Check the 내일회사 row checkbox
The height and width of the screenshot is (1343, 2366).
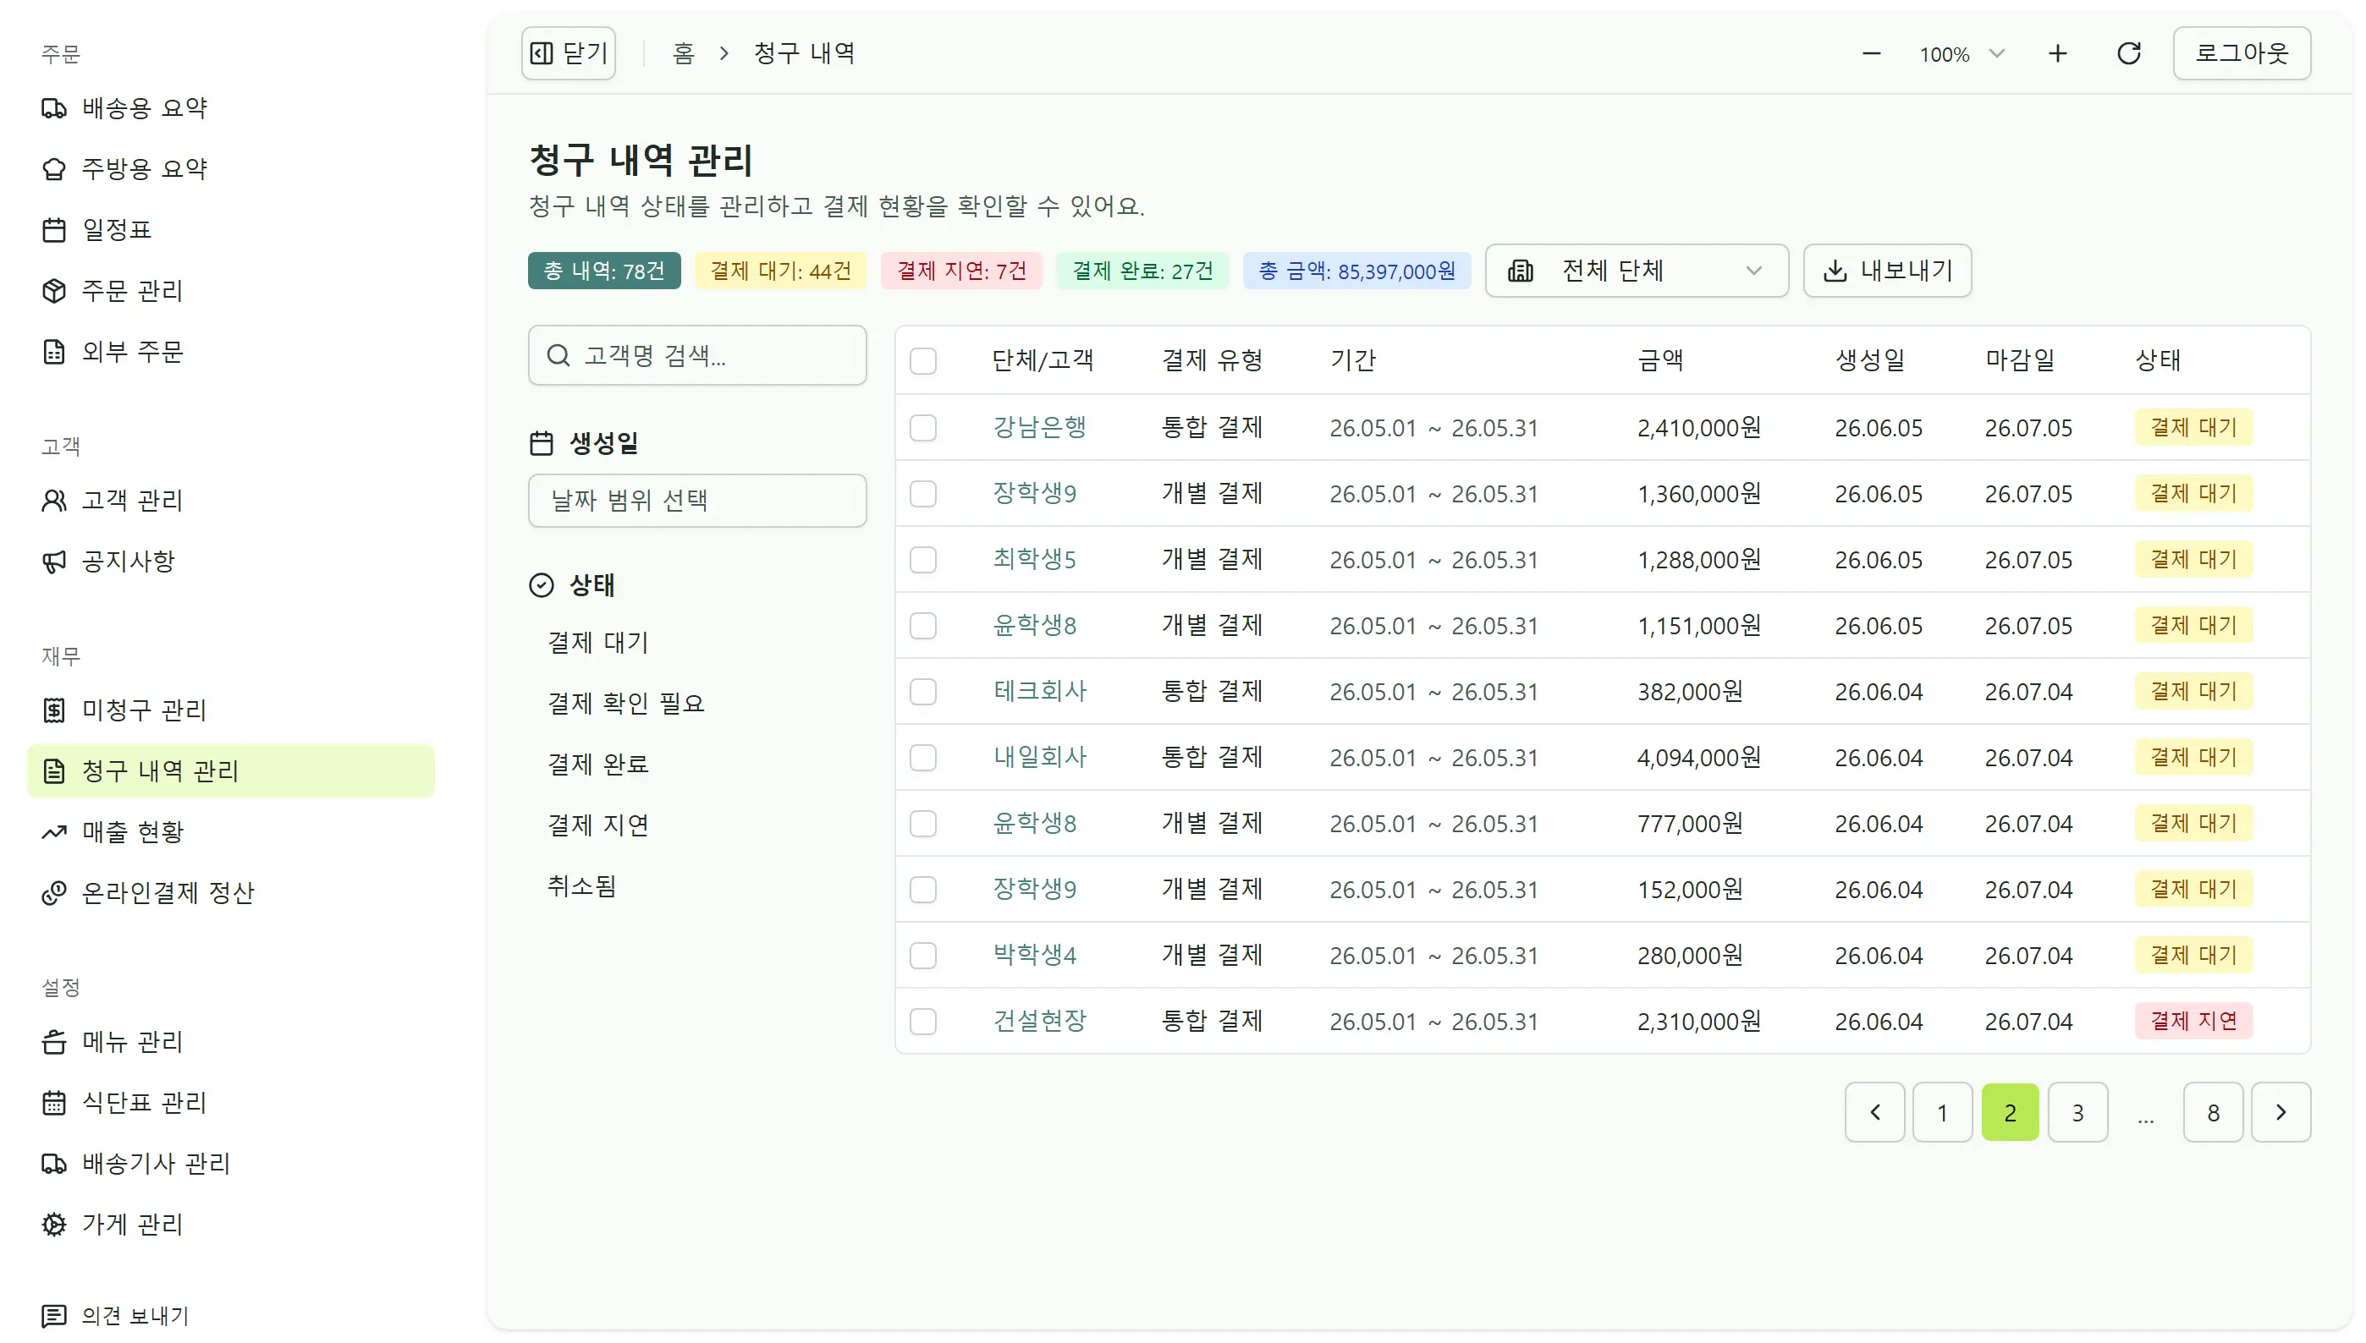[x=922, y=759]
